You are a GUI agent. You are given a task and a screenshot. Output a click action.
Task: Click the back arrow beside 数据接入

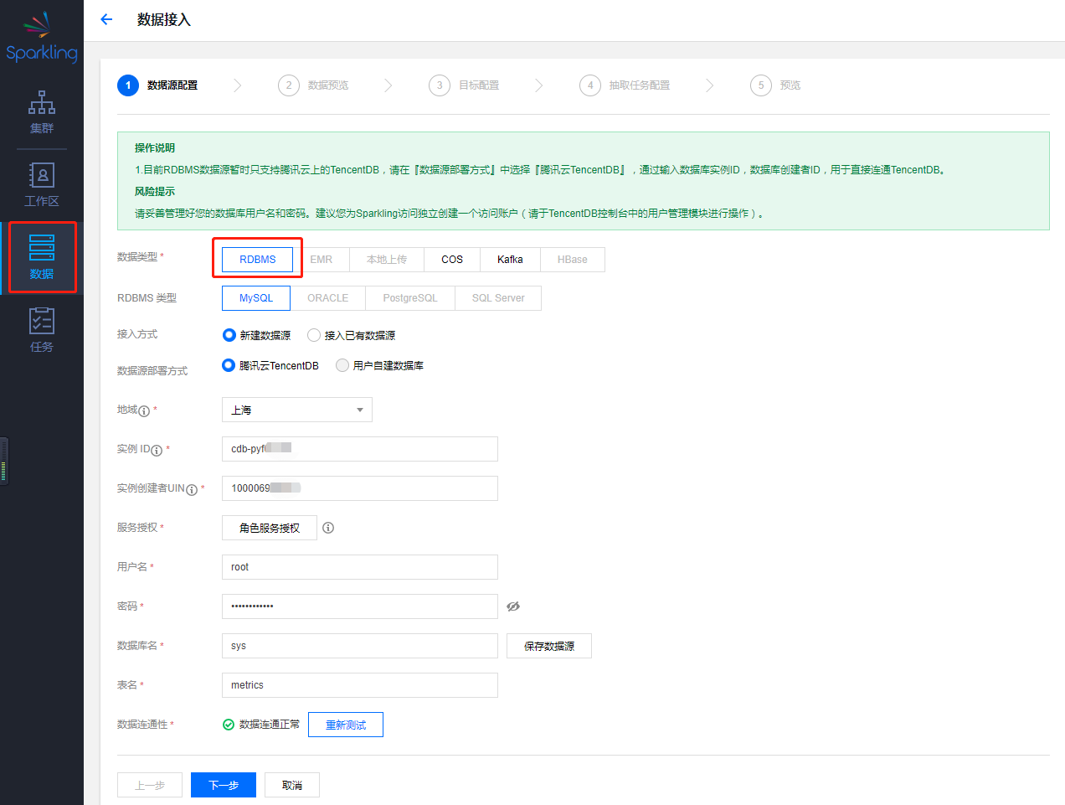click(105, 18)
